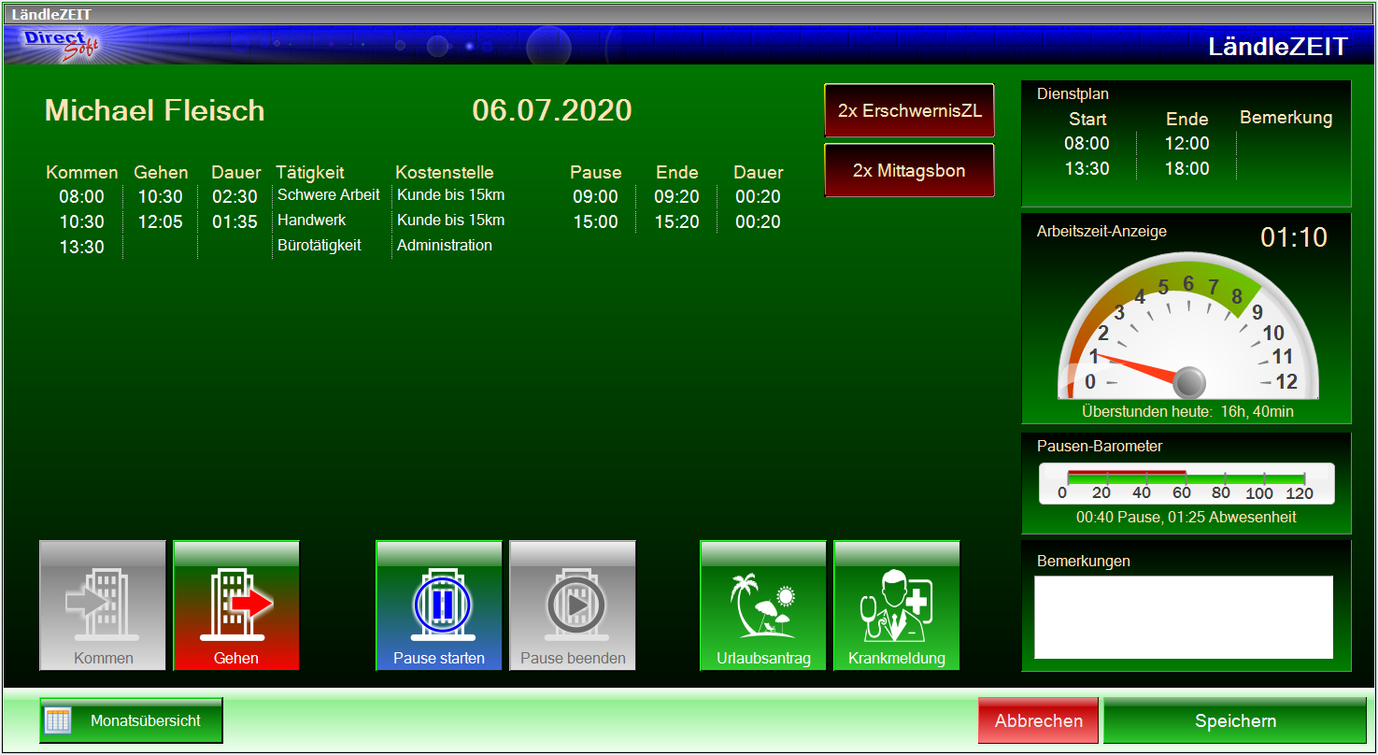Click the Pausen-Barometer progress bar
Viewport: 1378px width, 755px height.
coord(1186,483)
